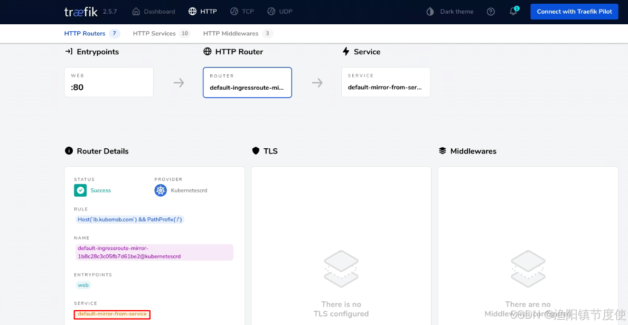Open the Dashboard nav item
628x325 pixels.
154,12
